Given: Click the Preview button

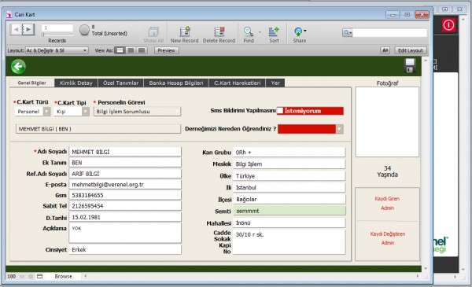Looking at the screenshot, I should coord(167,50).
